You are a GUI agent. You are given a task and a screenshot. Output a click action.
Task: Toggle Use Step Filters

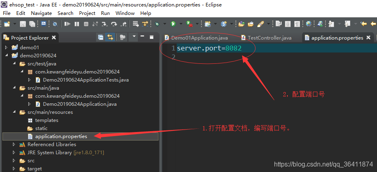click(145, 24)
